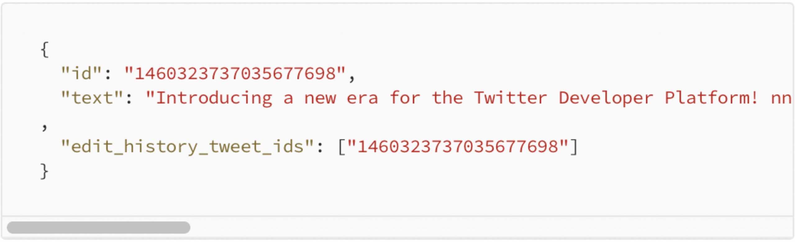Screen dimensions: 795x242
Task: Click the word "Platform!" in the text value
Action: [711, 98]
